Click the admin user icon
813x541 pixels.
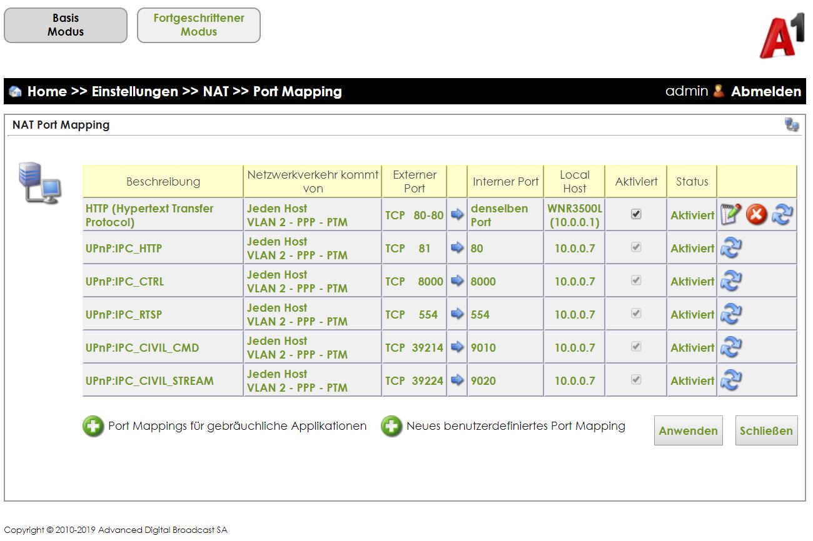719,91
